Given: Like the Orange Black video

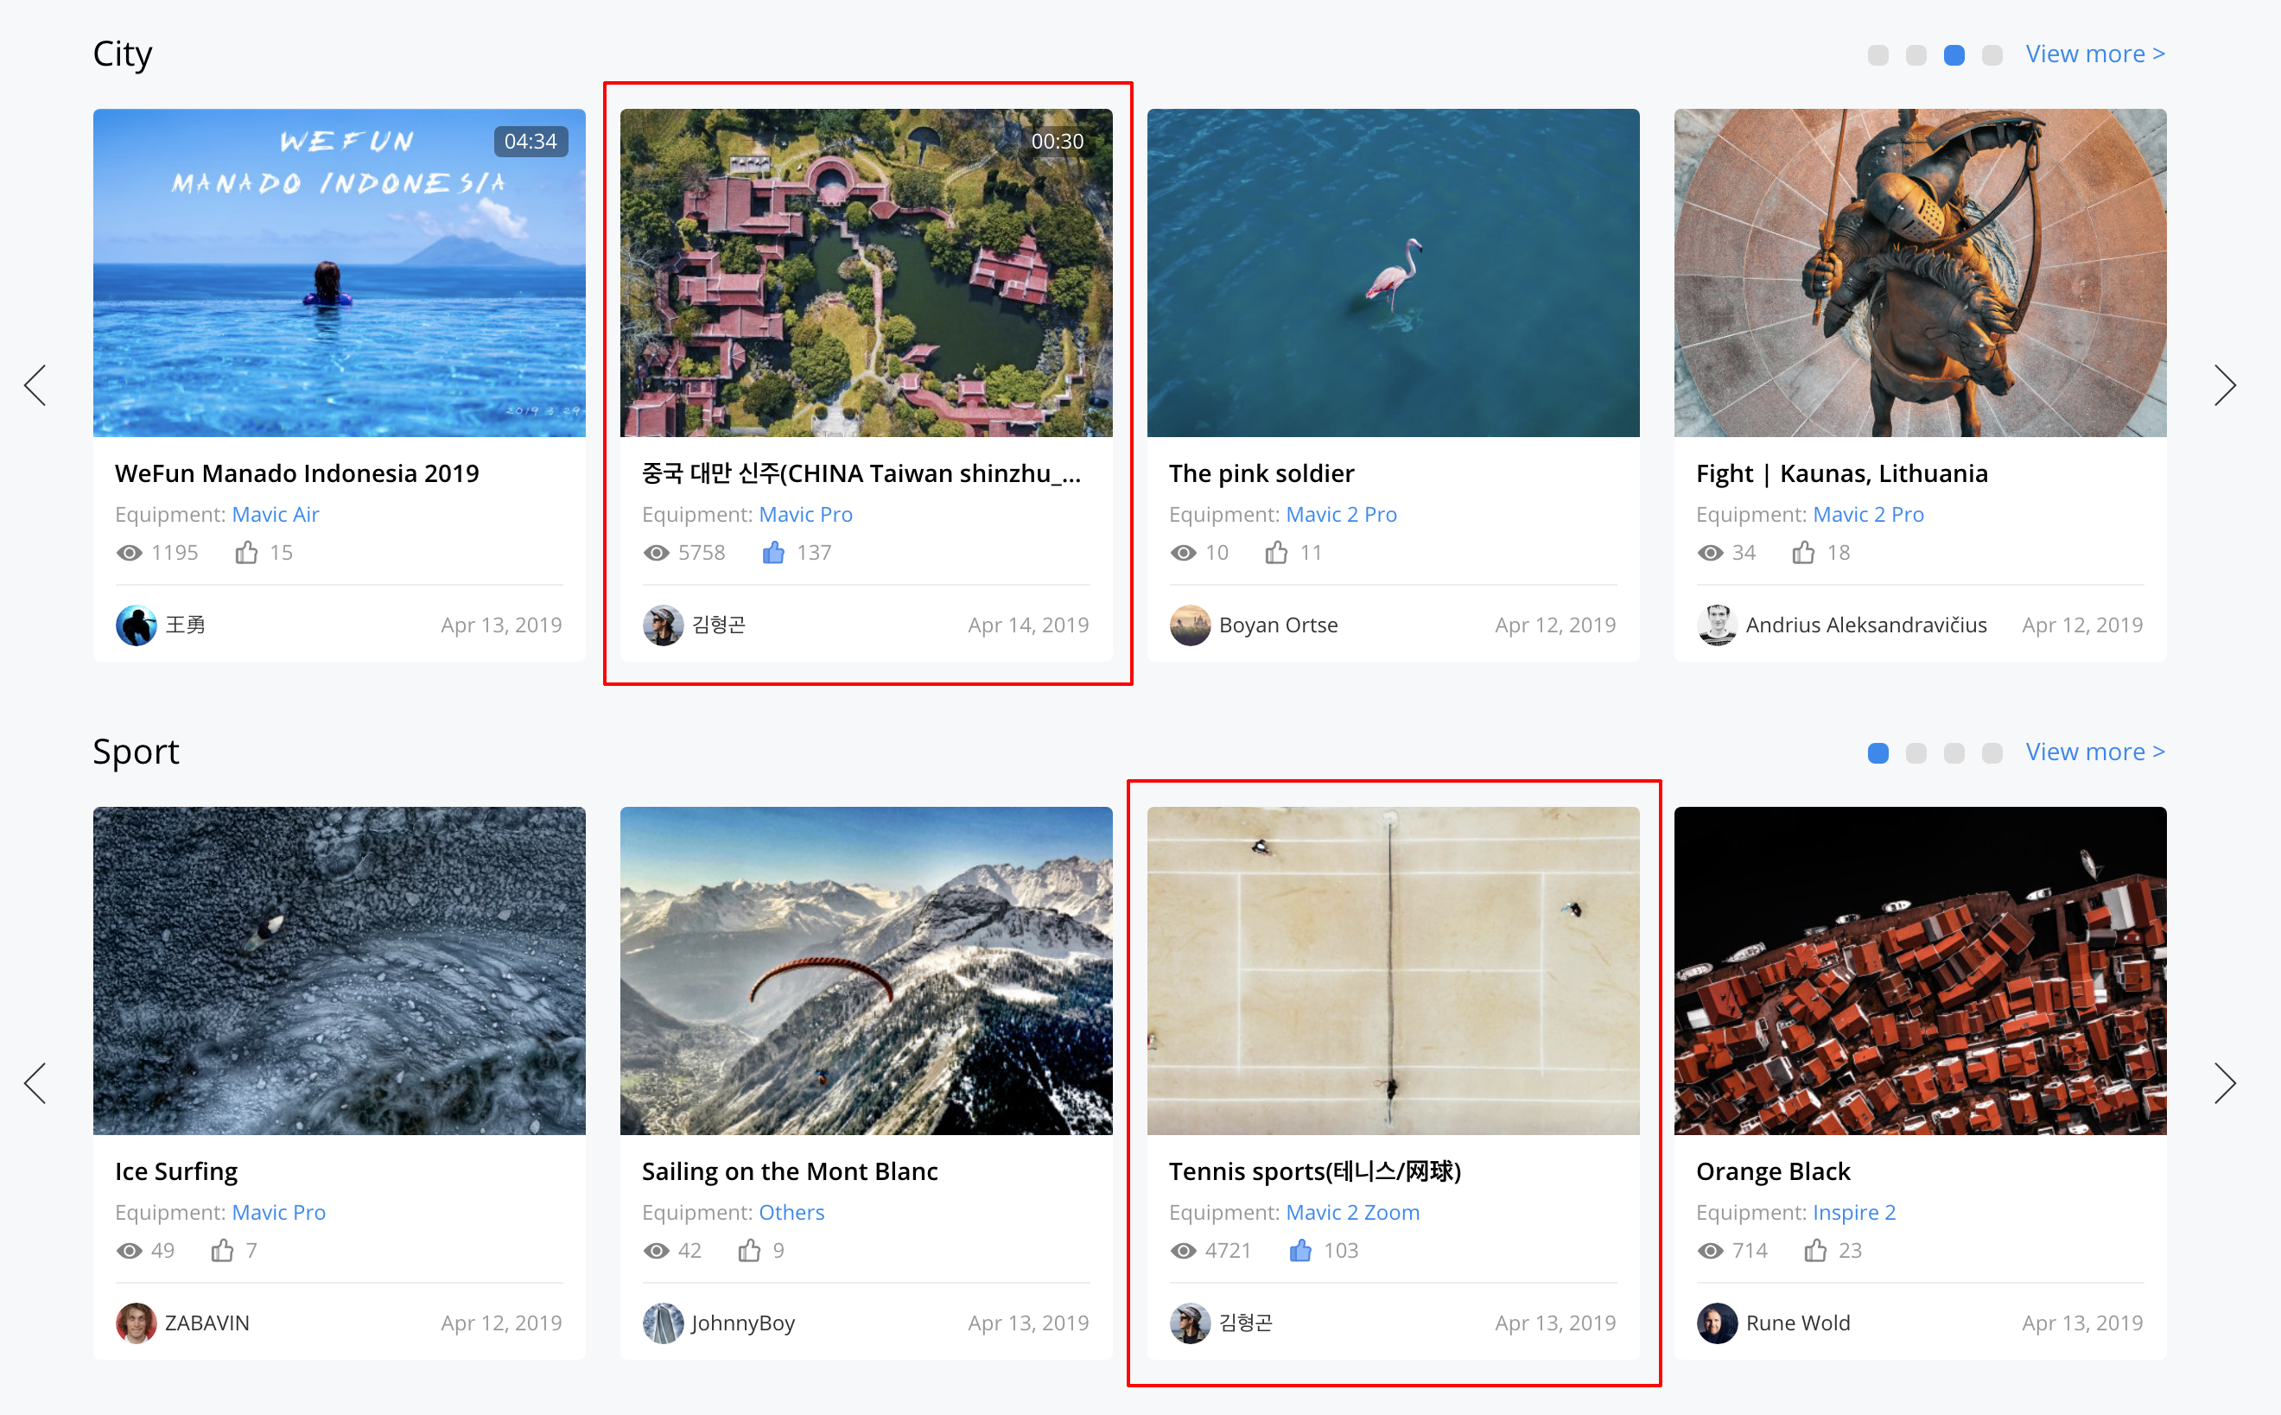Looking at the screenshot, I should (x=1815, y=1250).
